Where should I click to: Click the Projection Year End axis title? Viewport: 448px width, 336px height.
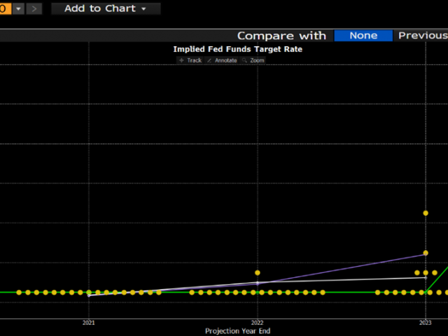(237, 331)
